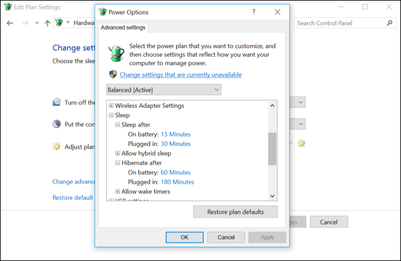Click the sun icon beside Adjust plan brightness
The height and width of the screenshot is (261, 401).
coord(57,147)
